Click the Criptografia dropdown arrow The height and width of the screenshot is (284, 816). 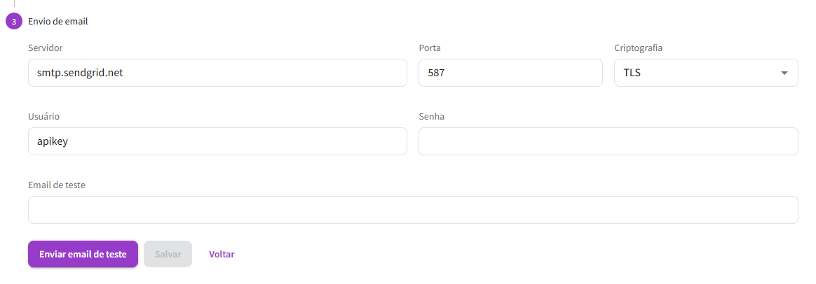pyautogui.click(x=784, y=73)
